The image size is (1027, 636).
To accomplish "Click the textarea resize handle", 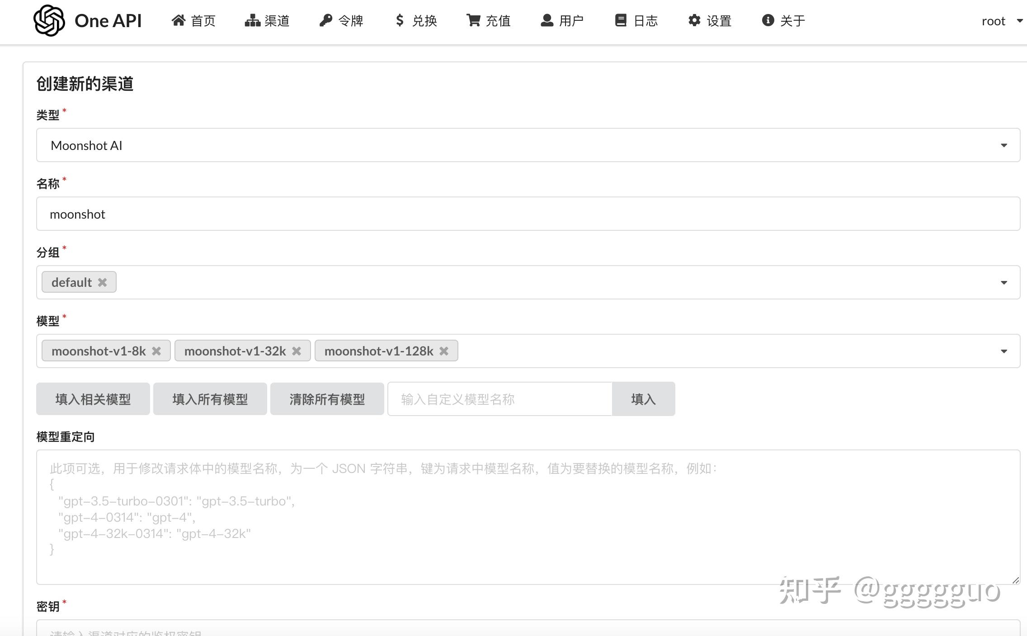I will [1015, 580].
